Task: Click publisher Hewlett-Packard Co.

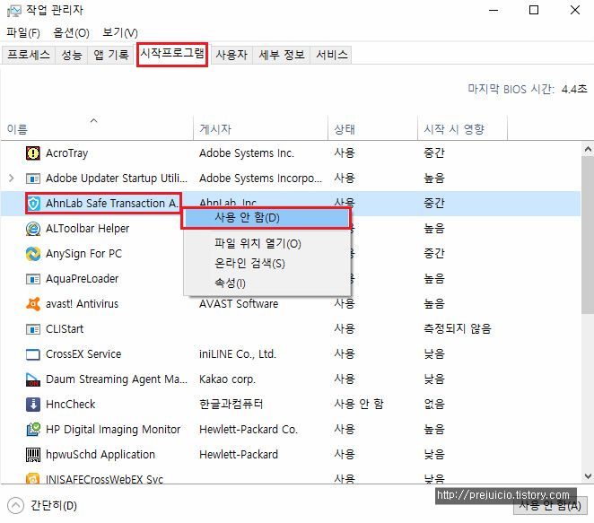Action: click(249, 430)
